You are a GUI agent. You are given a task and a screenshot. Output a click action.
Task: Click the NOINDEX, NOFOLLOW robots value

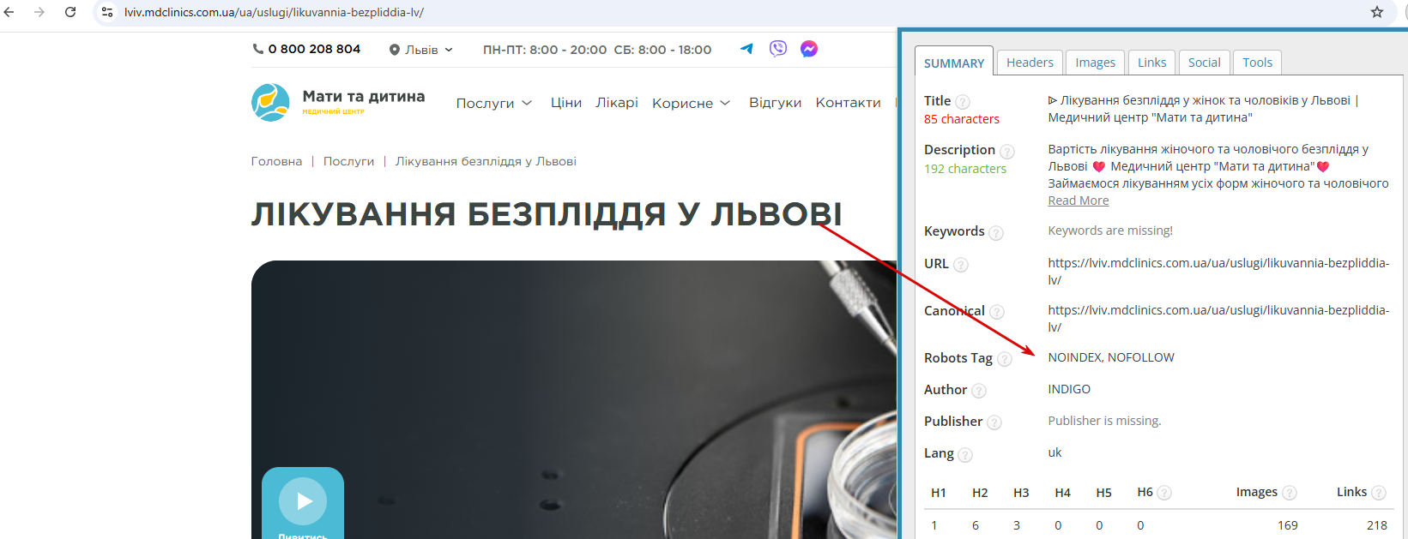click(x=1111, y=357)
